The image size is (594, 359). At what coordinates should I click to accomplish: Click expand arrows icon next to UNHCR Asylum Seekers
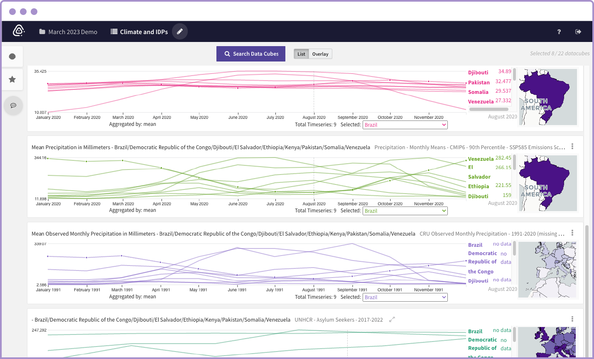pyautogui.click(x=392, y=320)
